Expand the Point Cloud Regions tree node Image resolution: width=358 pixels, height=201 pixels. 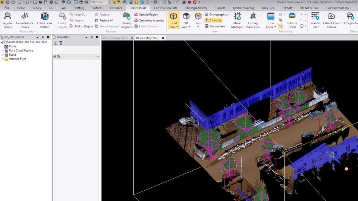2,50
